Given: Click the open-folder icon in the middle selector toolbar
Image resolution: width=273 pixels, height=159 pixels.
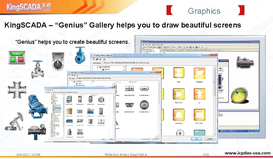Looking at the screenshot, I should tap(72, 75).
